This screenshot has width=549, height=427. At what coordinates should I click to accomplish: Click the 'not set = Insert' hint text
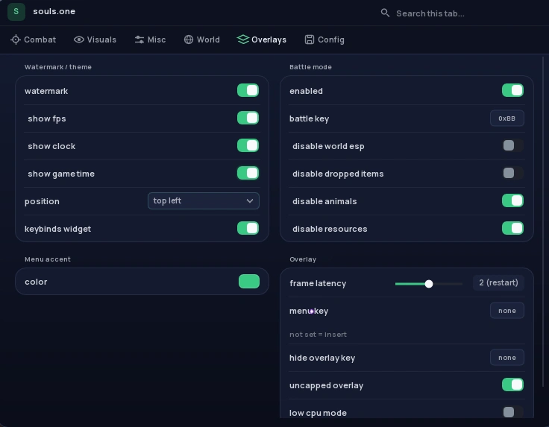click(x=318, y=335)
